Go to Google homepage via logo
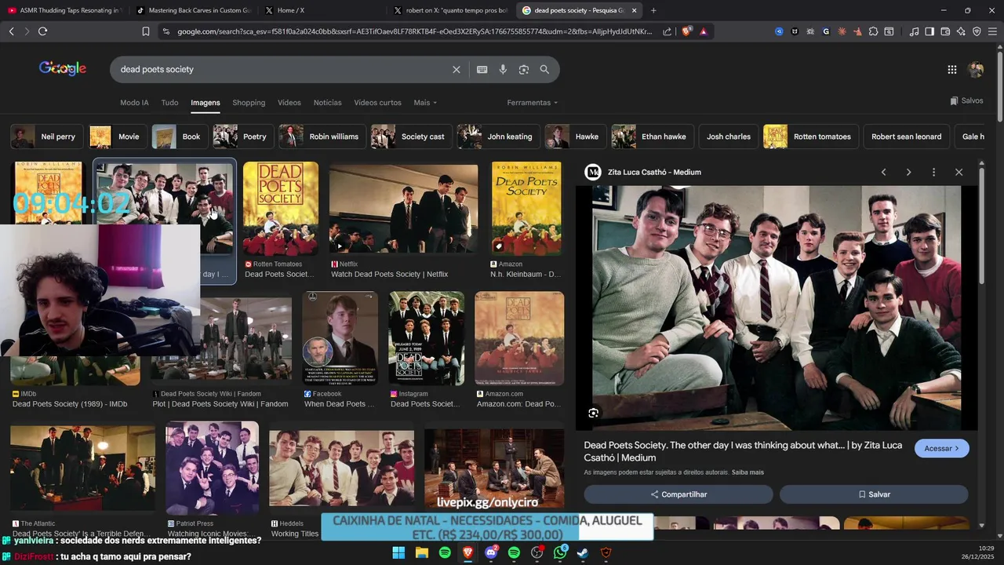1004x565 pixels. pyautogui.click(x=63, y=68)
